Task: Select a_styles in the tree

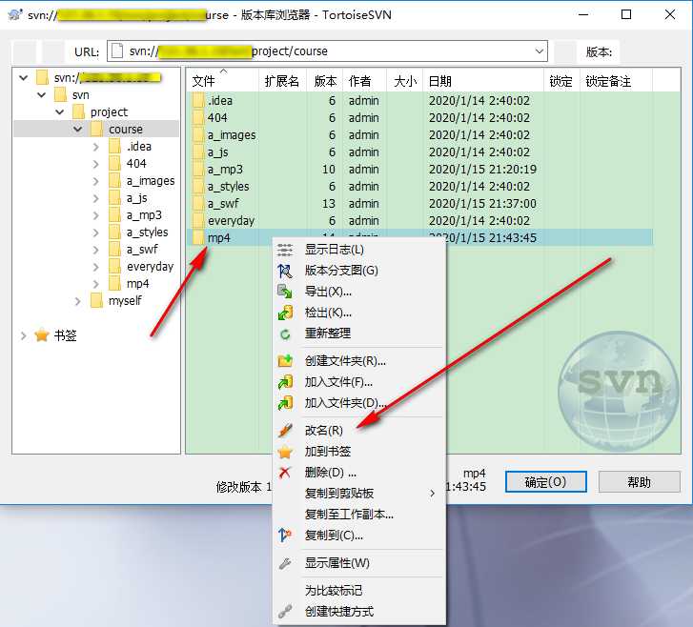Action: tap(147, 232)
